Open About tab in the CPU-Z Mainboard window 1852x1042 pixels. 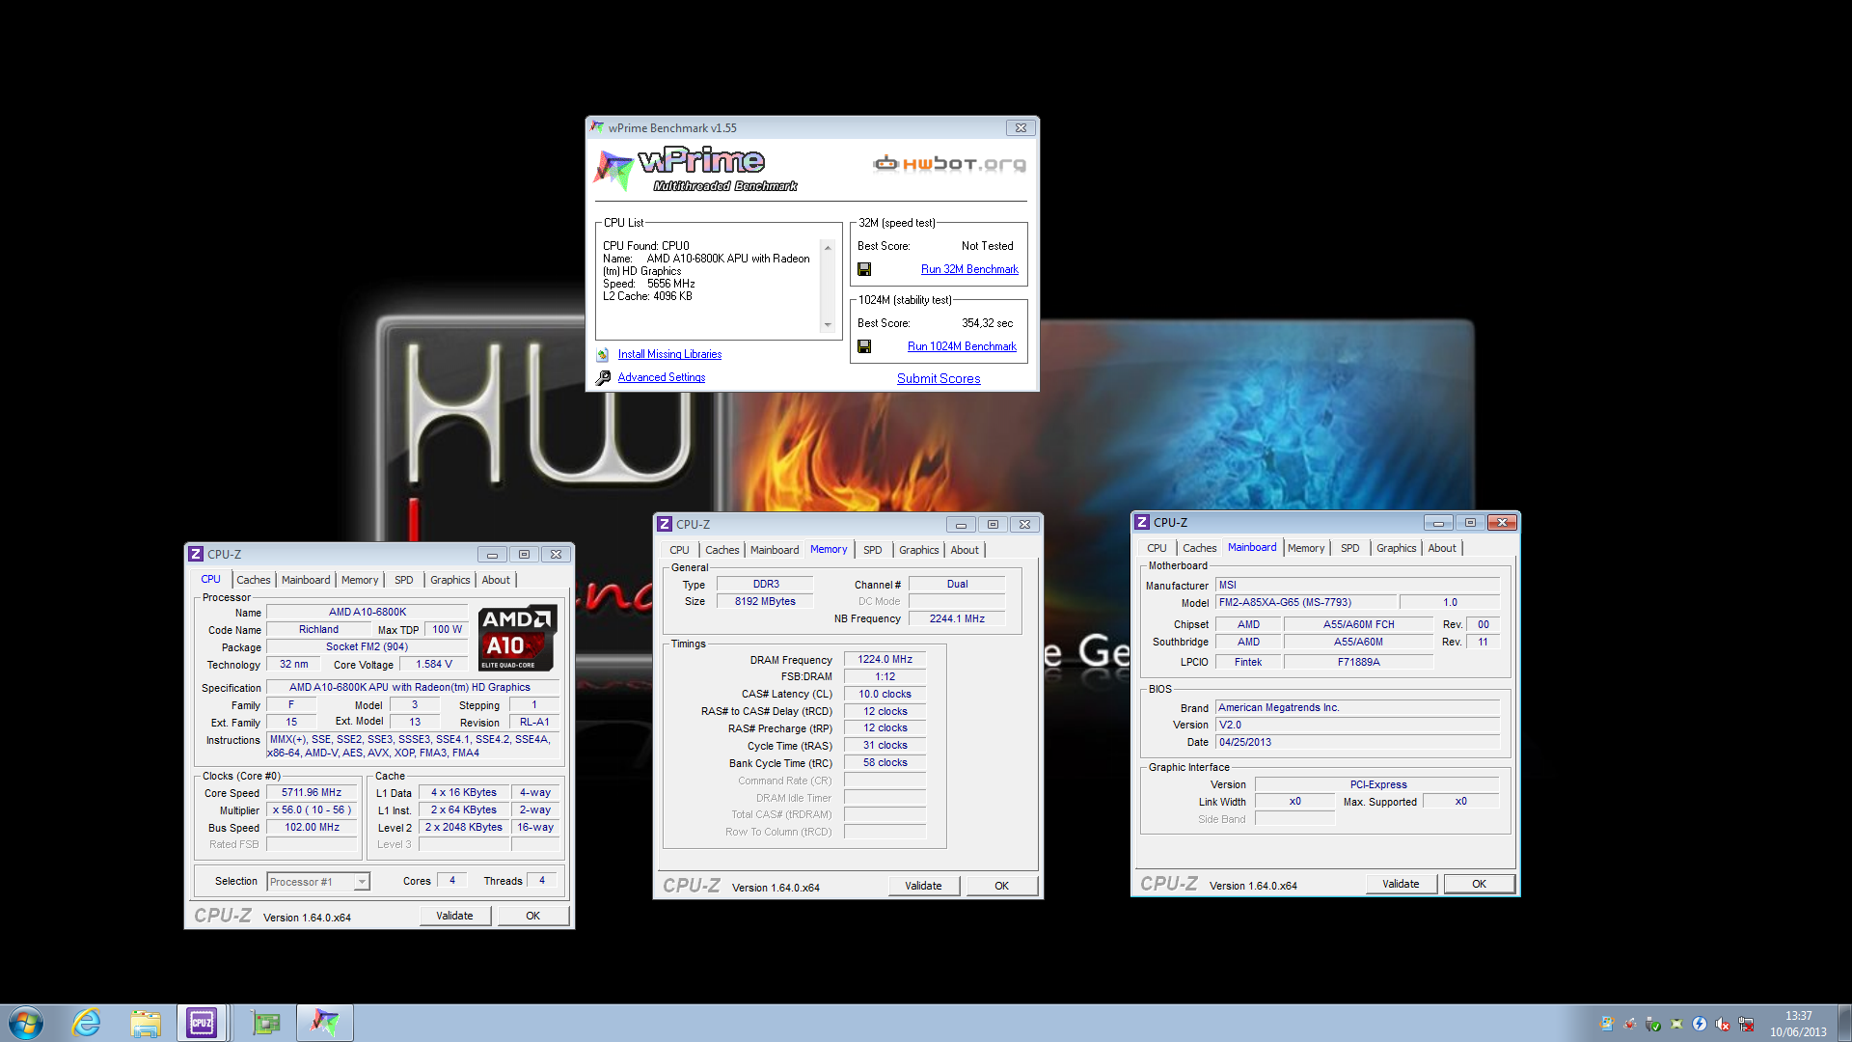pos(1442,548)
